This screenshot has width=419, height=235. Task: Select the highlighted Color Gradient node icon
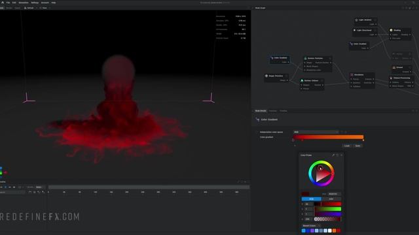click(x=272, y=58)
